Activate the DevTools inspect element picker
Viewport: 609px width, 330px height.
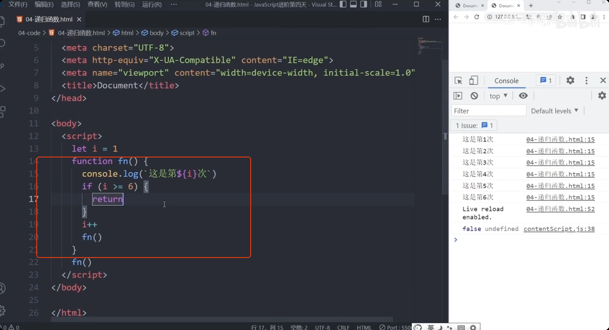click(458, 81)
